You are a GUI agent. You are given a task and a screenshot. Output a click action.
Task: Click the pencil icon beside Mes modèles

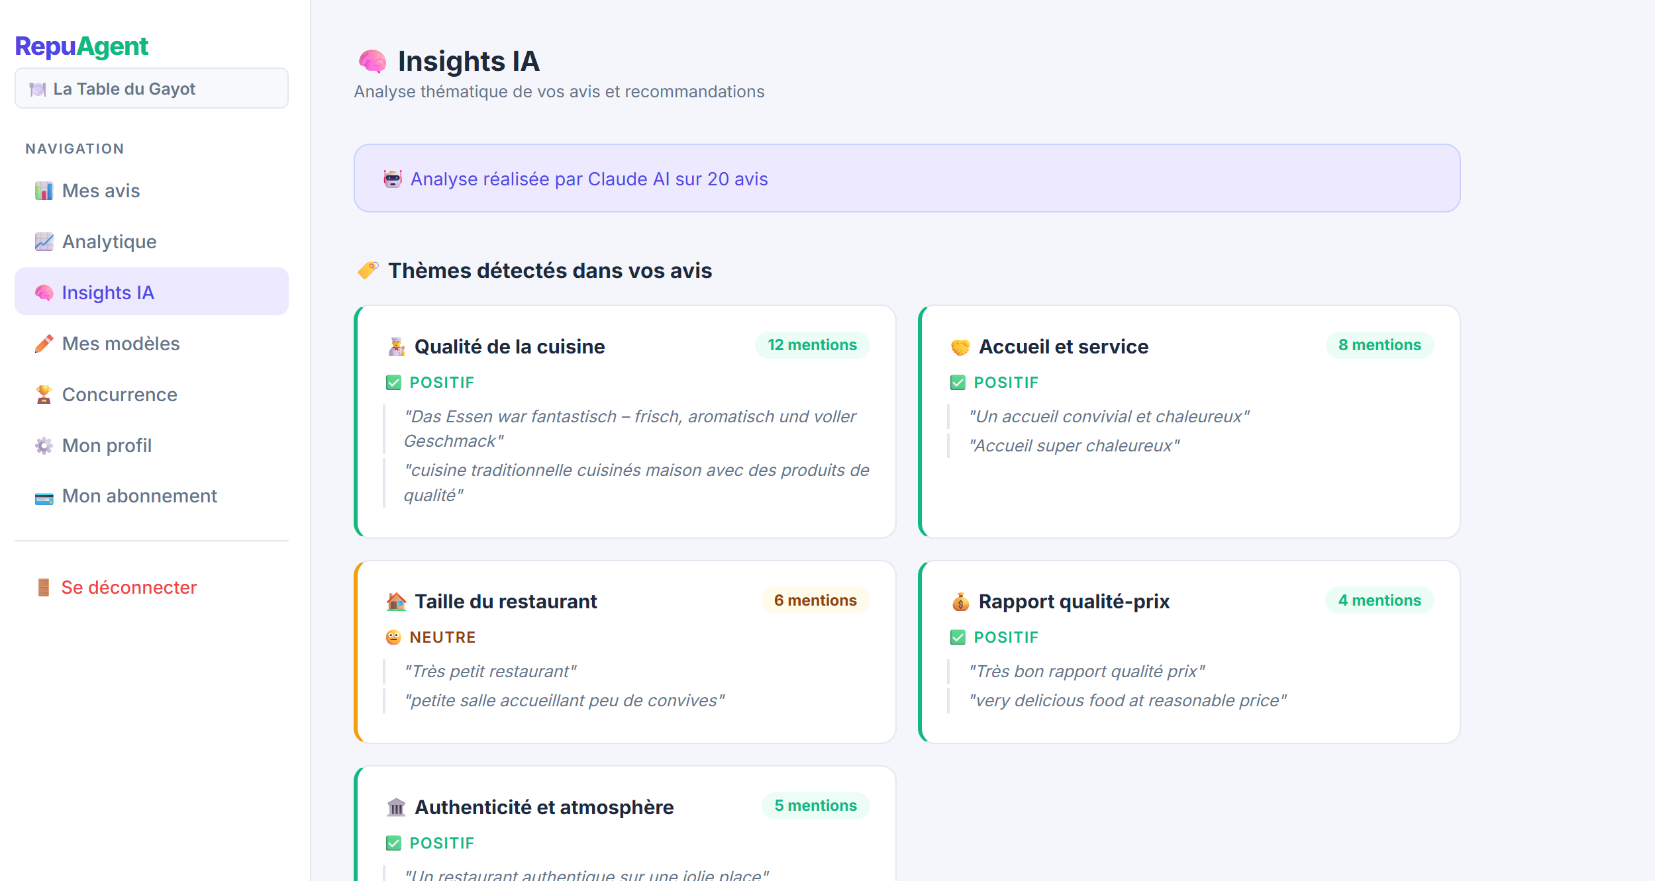click(x=44, y=344)
